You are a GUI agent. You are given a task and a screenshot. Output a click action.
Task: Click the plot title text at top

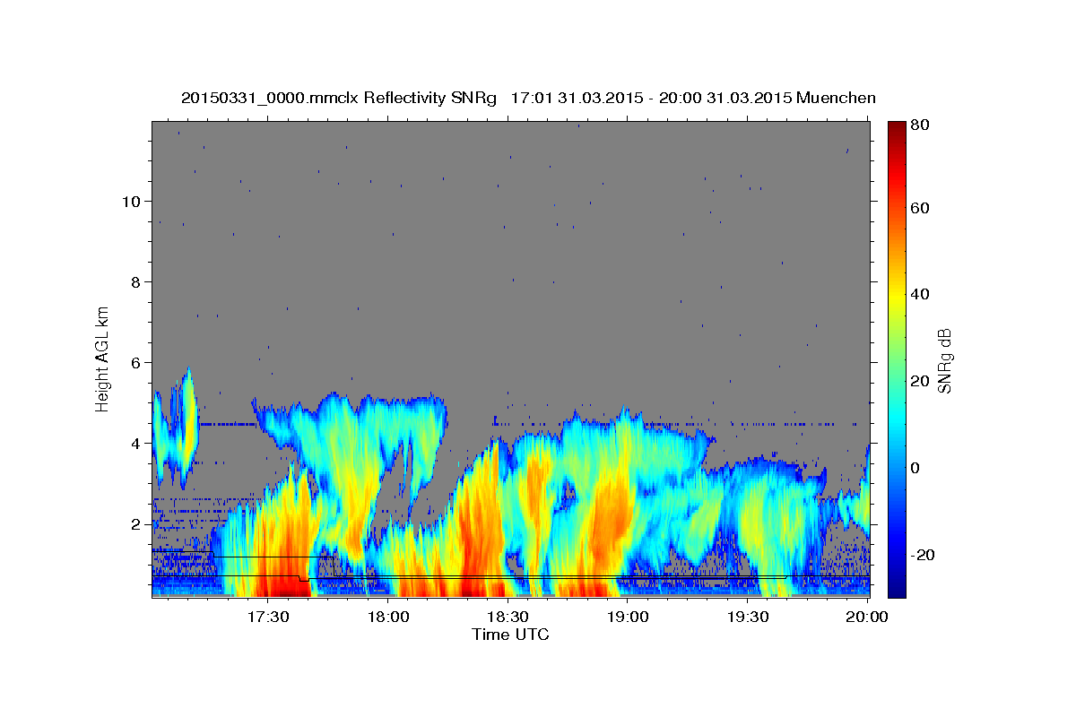(x=528, y=98)
